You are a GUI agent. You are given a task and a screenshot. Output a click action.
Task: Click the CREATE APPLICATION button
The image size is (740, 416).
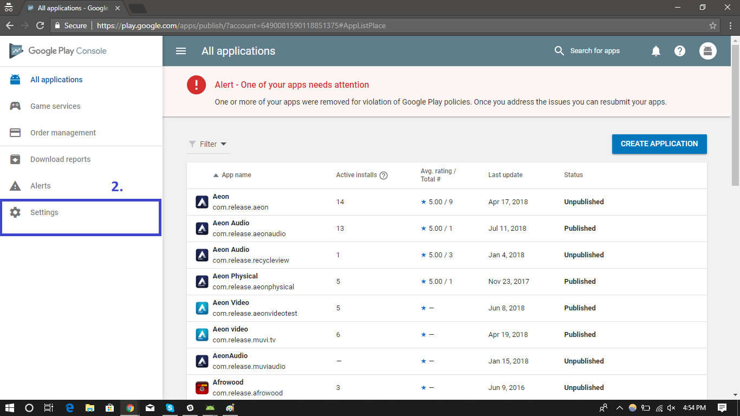pyautogui.click(x=659, y=144)
